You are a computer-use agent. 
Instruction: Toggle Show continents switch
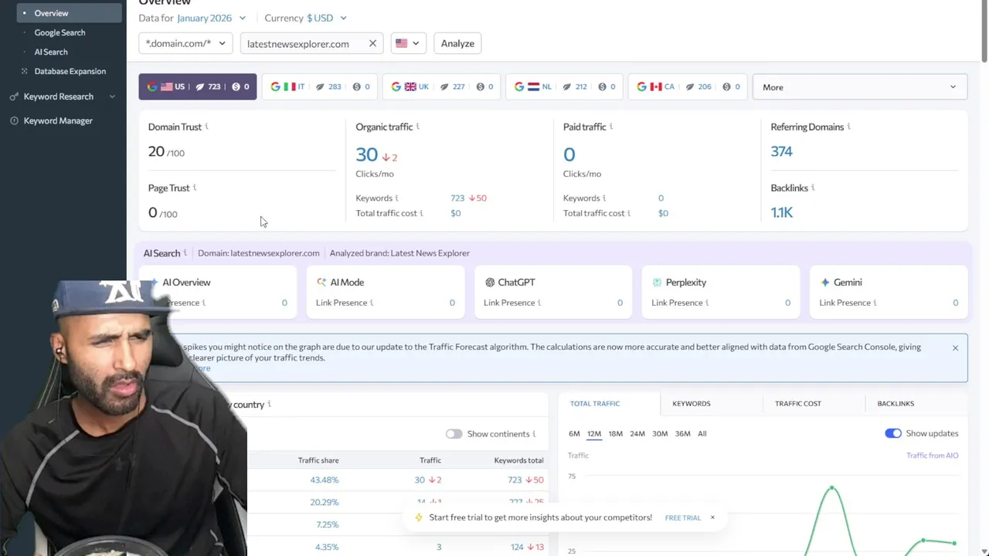point(454,434)
